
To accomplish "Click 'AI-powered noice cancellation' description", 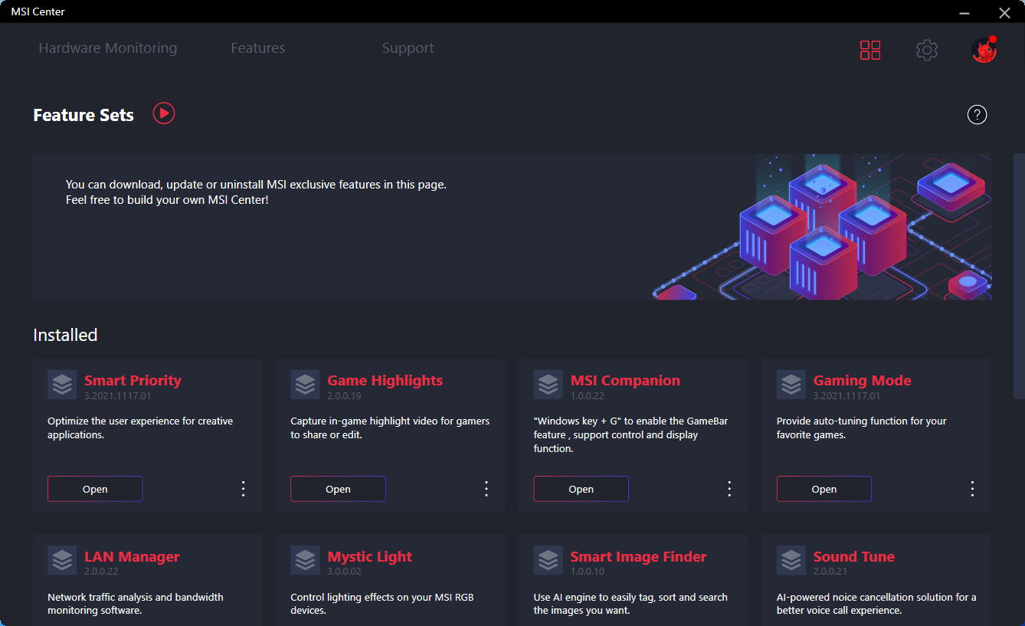I will tap(876, 604).
